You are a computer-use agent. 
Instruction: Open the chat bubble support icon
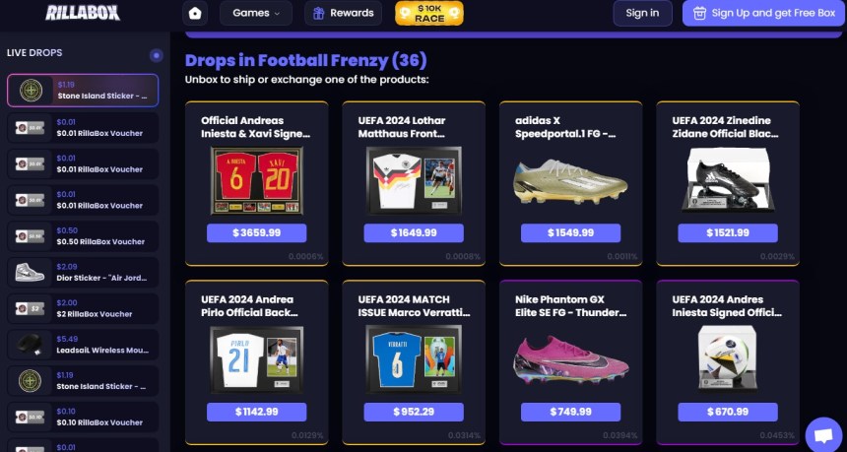tap(823, 434)
